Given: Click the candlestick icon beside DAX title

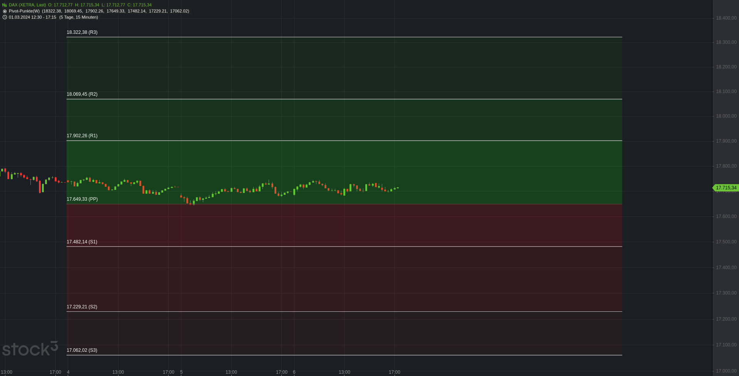Looking at the screenshot, I should (5, 5).
